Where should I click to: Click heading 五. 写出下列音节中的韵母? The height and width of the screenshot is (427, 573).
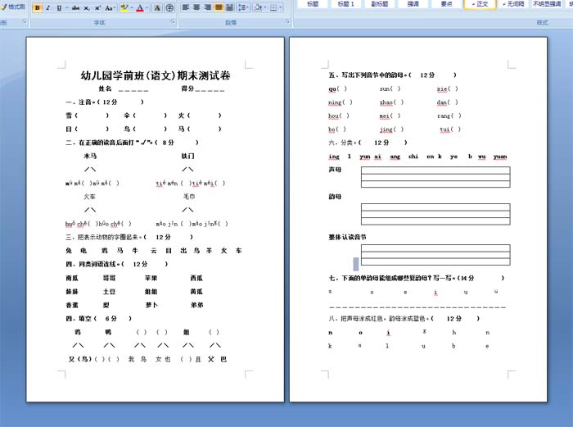pyautogui.click(x=368, y=75)
